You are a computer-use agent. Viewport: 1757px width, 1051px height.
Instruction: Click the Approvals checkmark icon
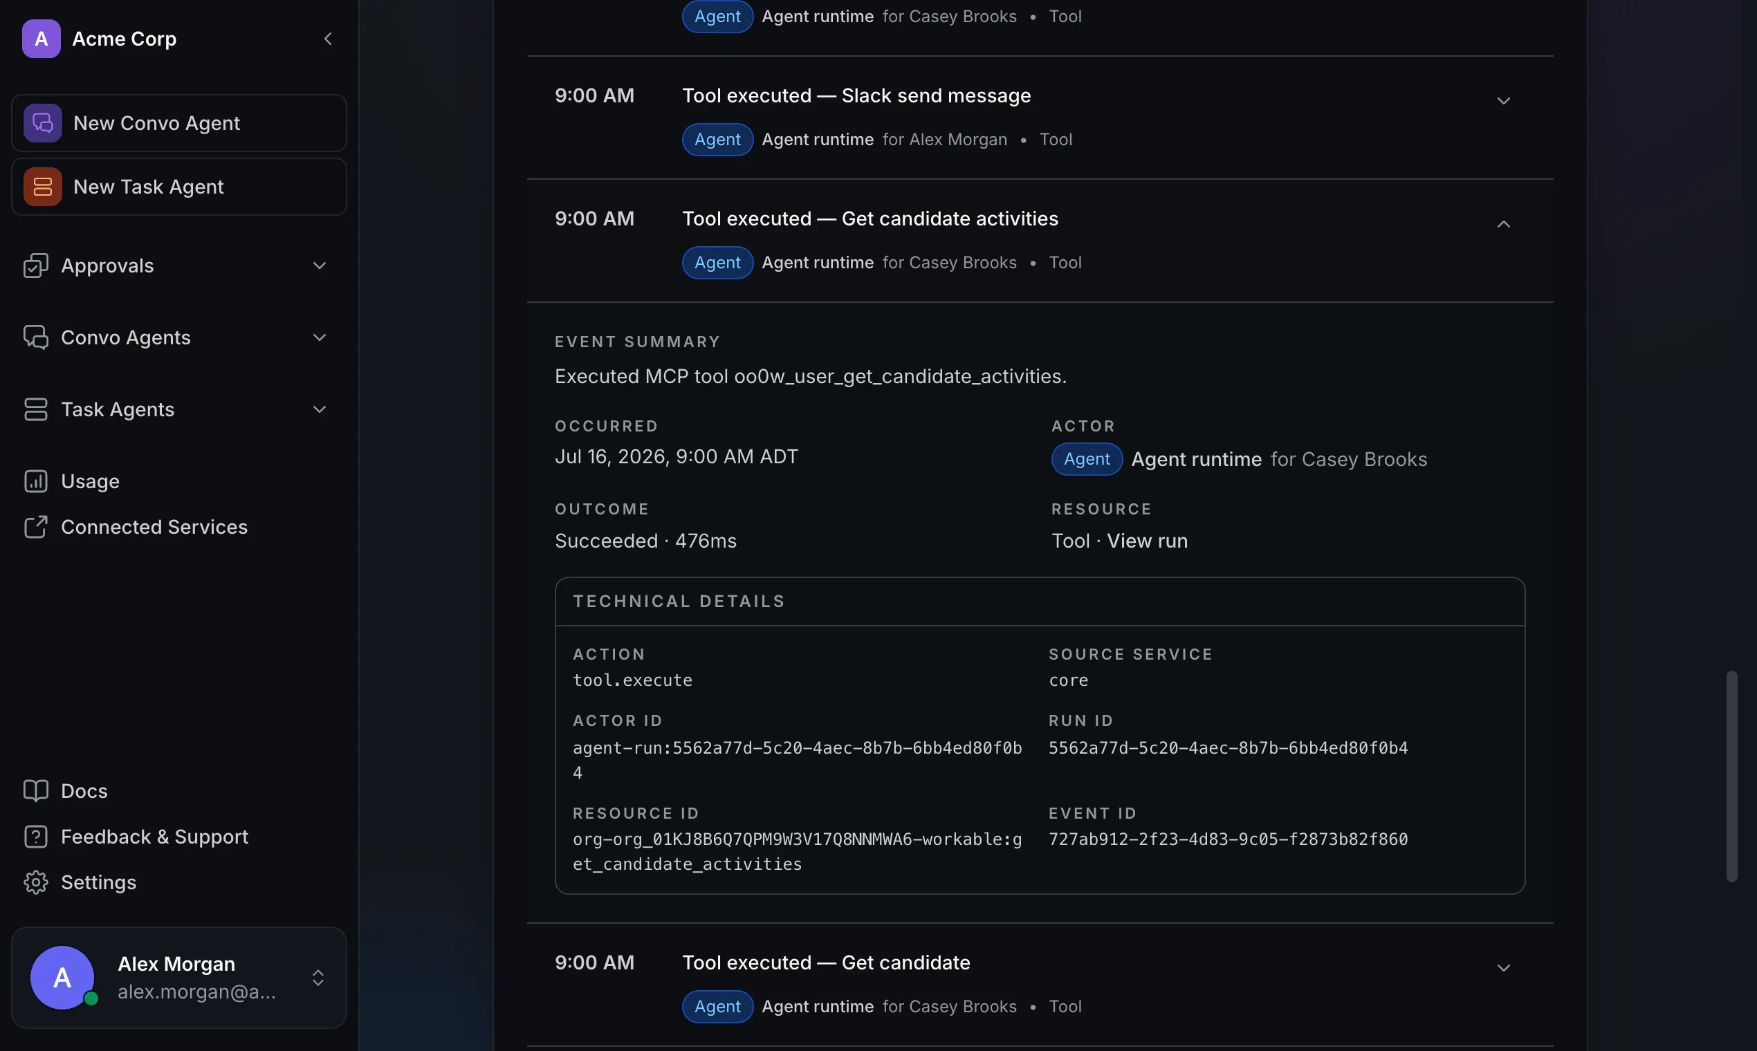click(x=35, y=266)
